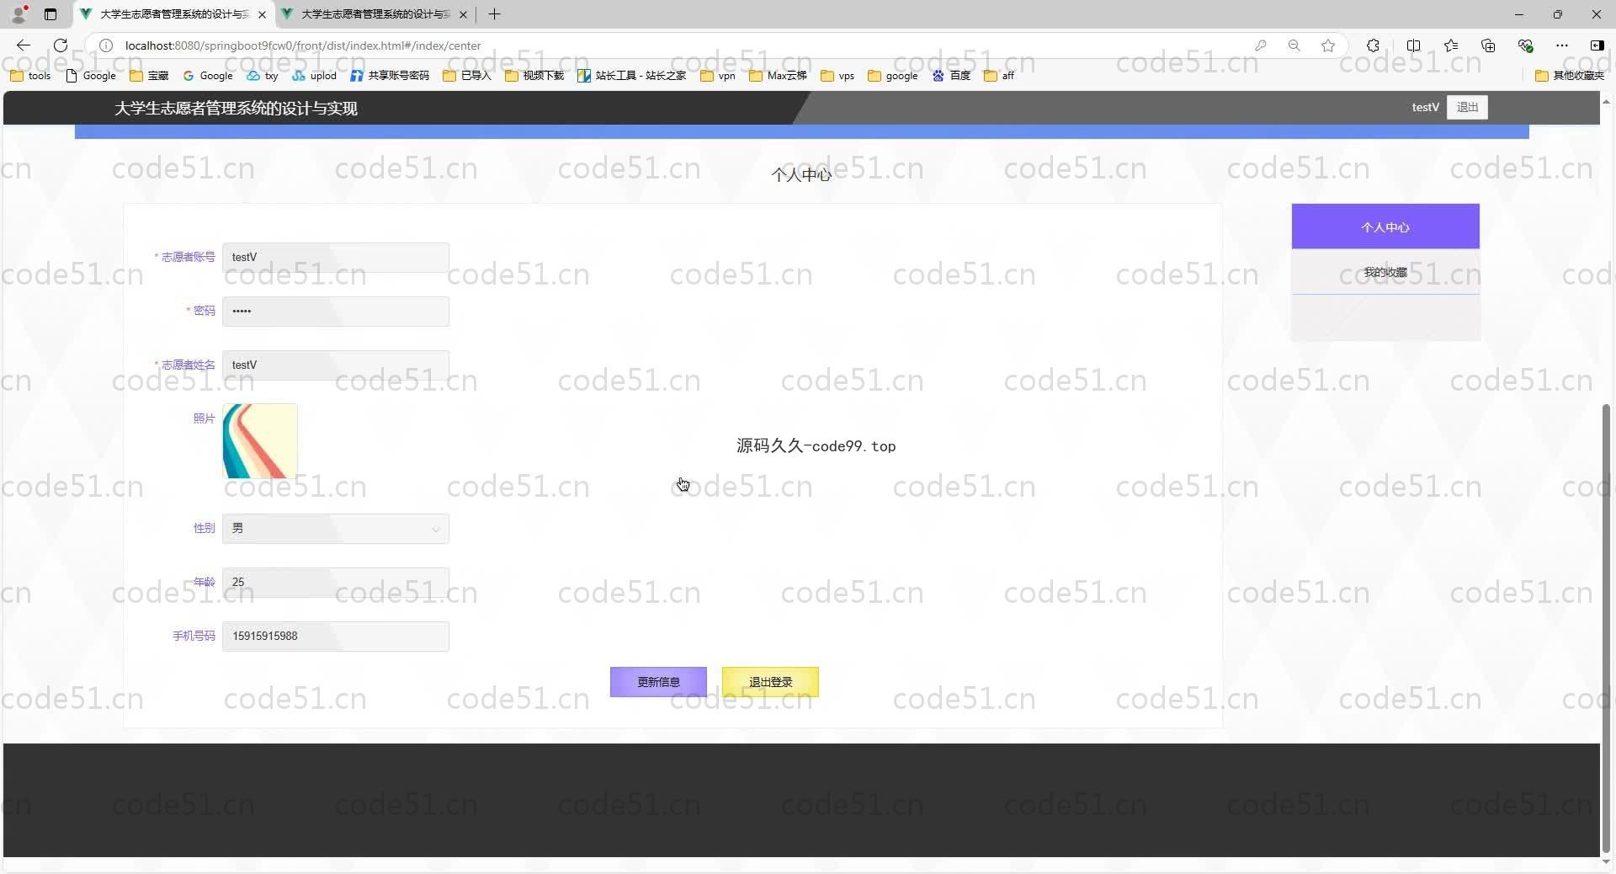Open the vps bookmark folder

[837, 76]
